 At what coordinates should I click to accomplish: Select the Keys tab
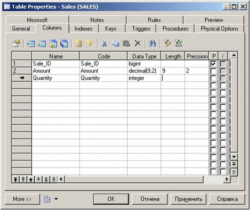pyautogui.click(x=110, y=29)
